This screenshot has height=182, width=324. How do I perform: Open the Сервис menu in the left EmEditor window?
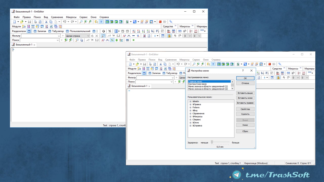[x=84, y=17]
